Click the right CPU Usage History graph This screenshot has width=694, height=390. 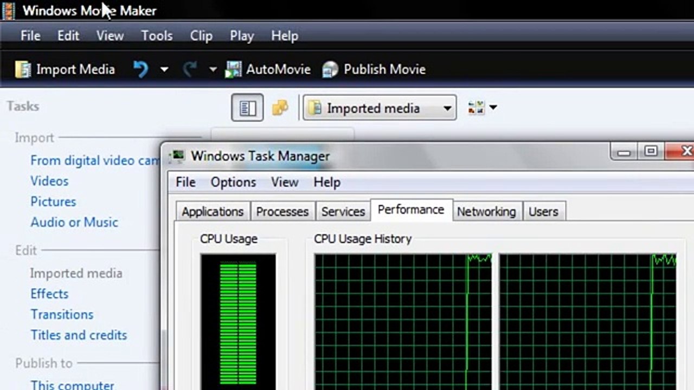point(588,322)
